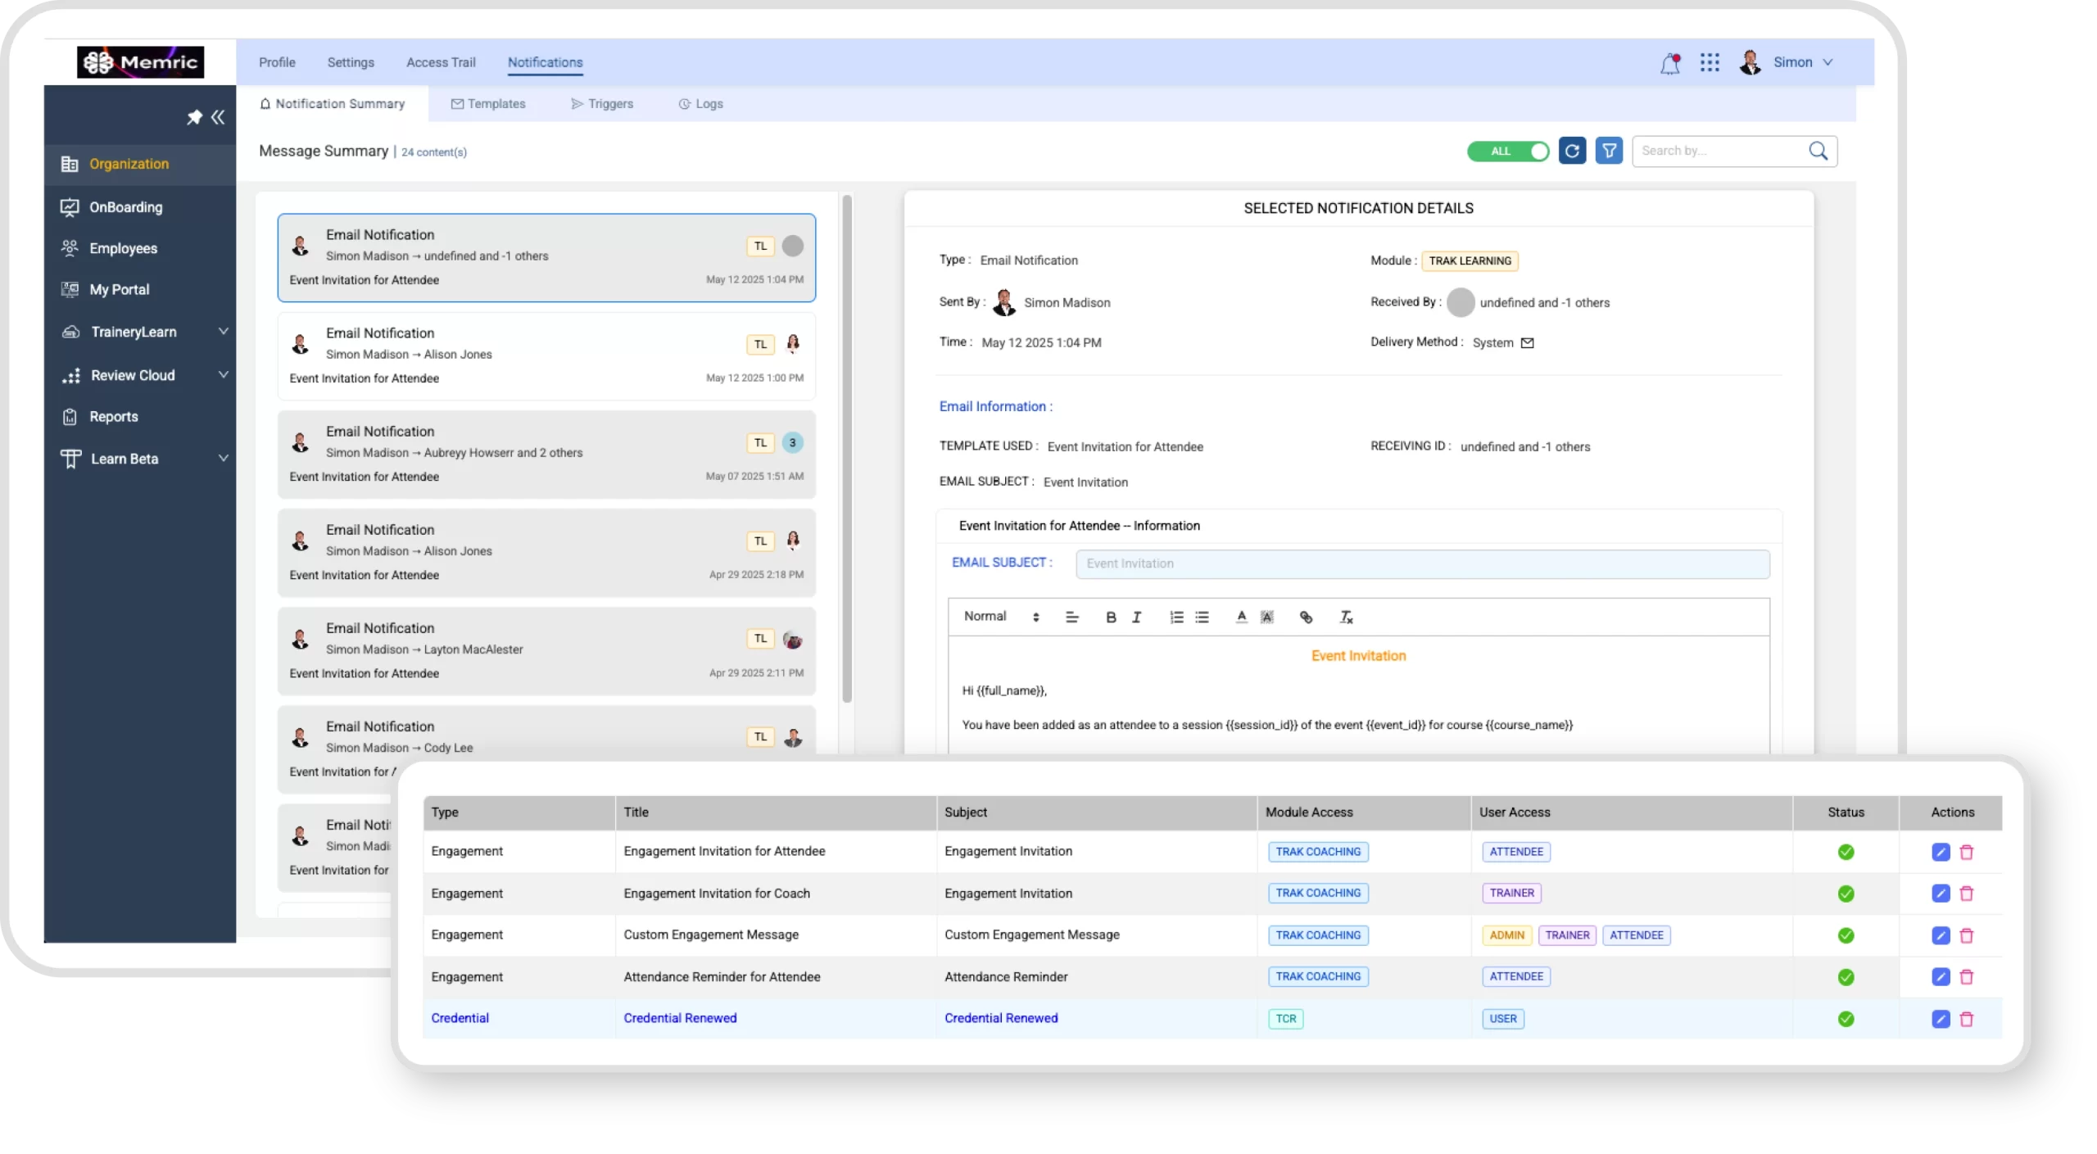Switch to the Templates tab
Viewport: 2097px width, 1154px height.
pyautogui.click(x=488, y=104)
